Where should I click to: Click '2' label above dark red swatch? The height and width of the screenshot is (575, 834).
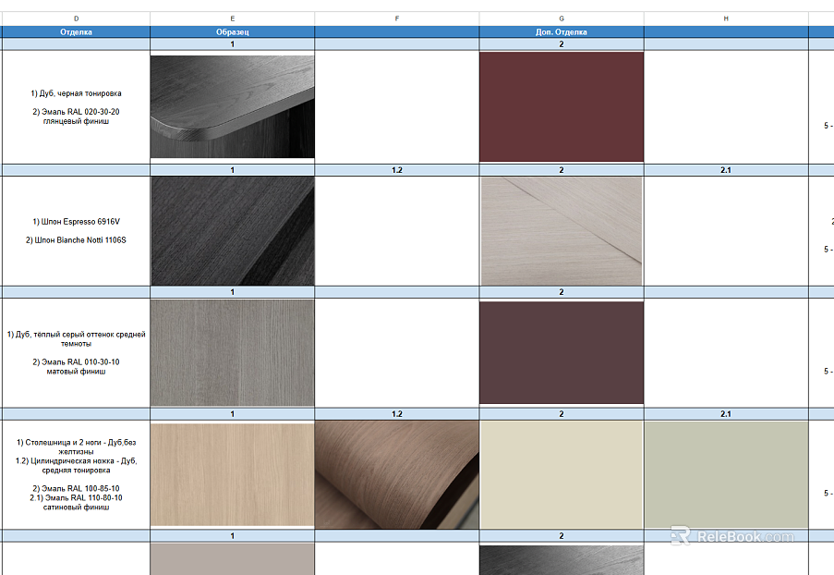(x=562, y=44)
